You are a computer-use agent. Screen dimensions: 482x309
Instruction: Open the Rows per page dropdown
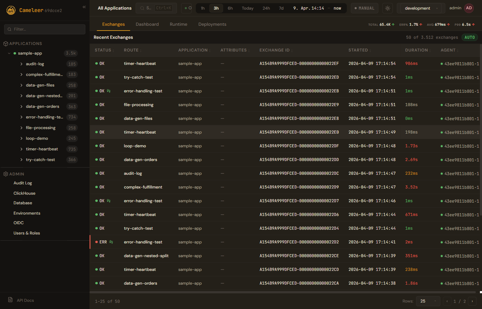(x=428, y=301)
